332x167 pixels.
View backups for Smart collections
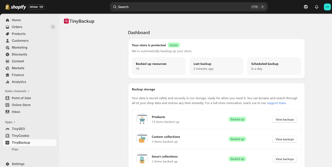tap(284, 159)
